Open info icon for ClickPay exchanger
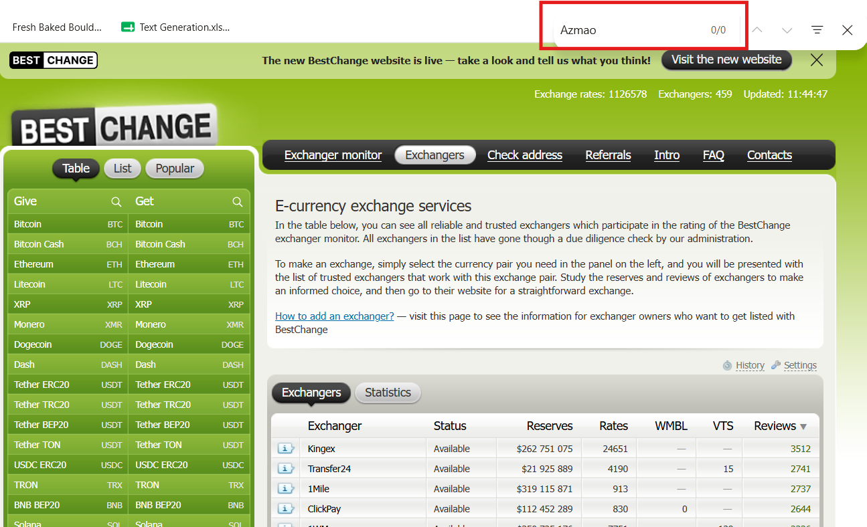 tap(286, 509)
